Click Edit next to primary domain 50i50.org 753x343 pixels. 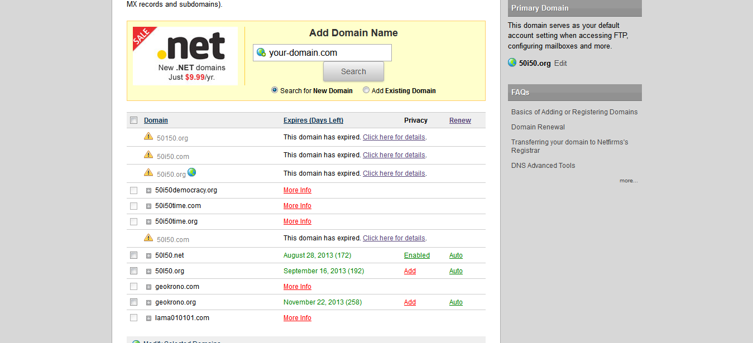pos(560,64)
